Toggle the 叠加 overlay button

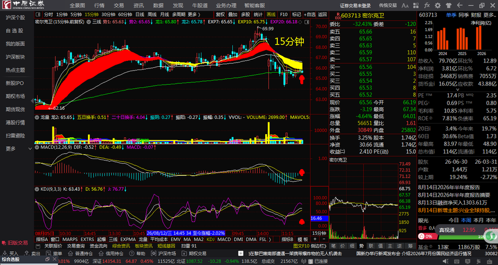coord(233,14)
